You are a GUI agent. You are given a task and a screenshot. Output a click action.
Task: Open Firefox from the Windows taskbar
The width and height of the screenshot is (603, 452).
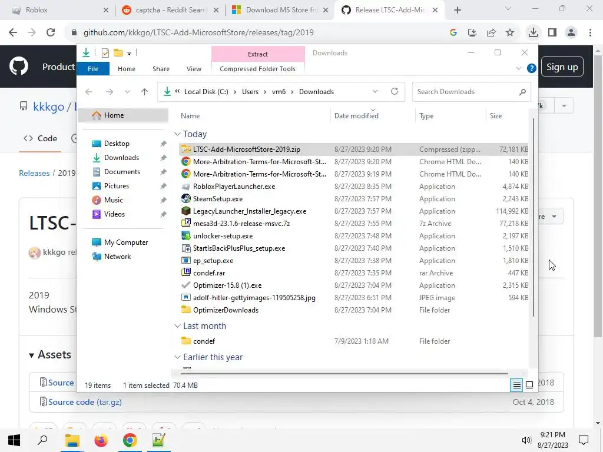coord(101,440)
